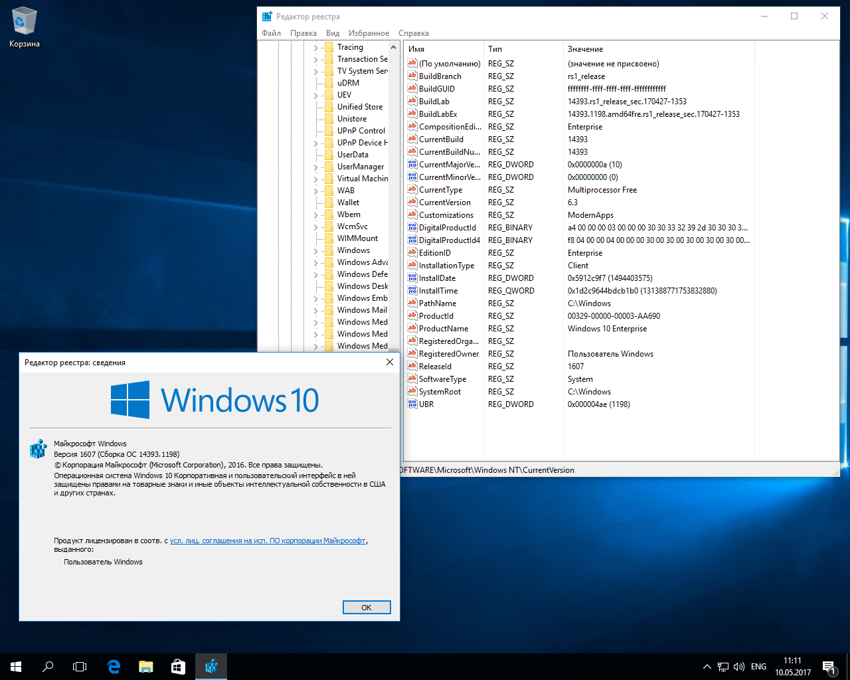This screenshot has height=680, width=850.
Task: Select the UBR value icon
Action: [x=412, y=404]
